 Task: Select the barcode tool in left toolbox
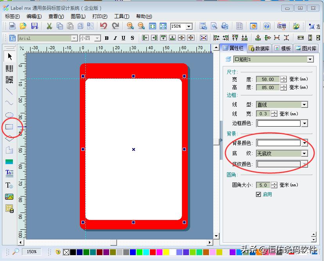[9, 68]
